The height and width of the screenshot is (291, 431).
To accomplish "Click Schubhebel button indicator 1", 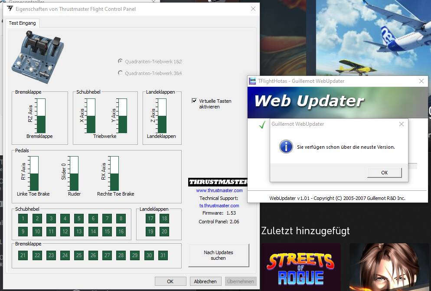I will (23, 219).
